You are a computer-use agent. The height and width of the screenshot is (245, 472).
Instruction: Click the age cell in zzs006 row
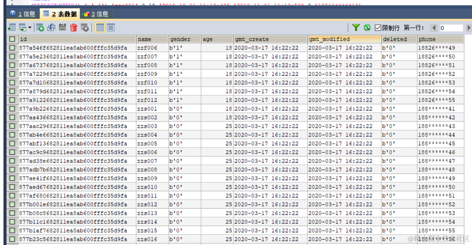pos(217,152)
